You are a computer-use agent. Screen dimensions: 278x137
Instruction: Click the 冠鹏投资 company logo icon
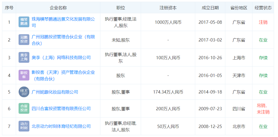click(x=24, y=40)
